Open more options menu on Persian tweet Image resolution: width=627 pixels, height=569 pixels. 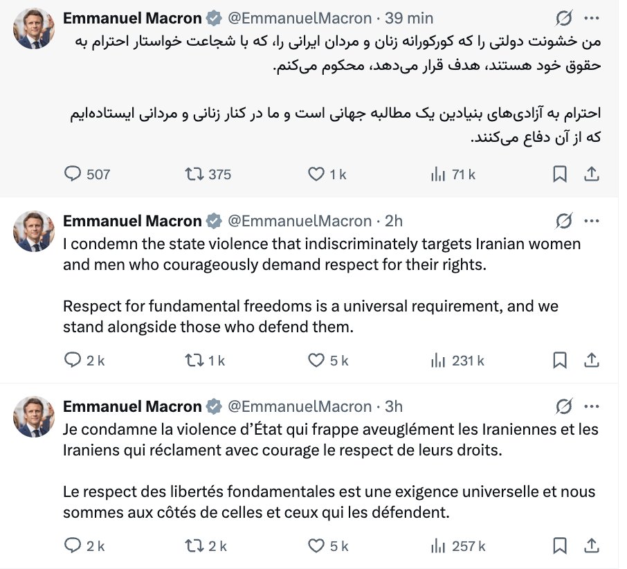[592, 17]
